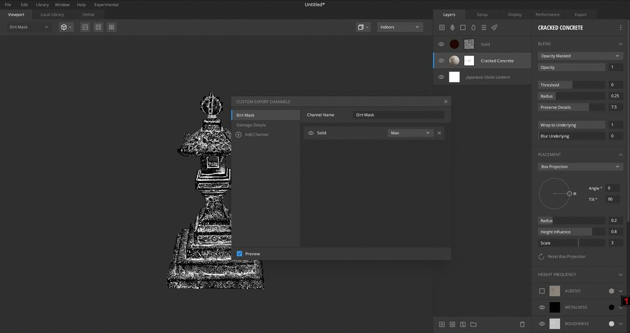Add a mask using the first bottom layer-bar icon
630x333 pixels.
pos(442,325)
